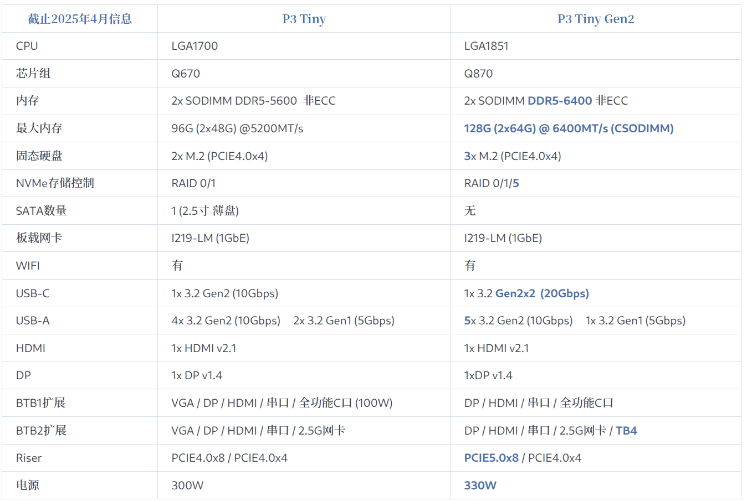Select the '内存' row label

[28, 101]
